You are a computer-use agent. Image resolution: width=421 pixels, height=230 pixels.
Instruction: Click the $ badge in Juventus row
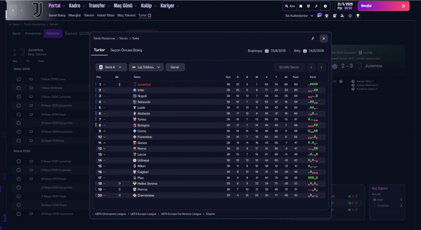119,84
